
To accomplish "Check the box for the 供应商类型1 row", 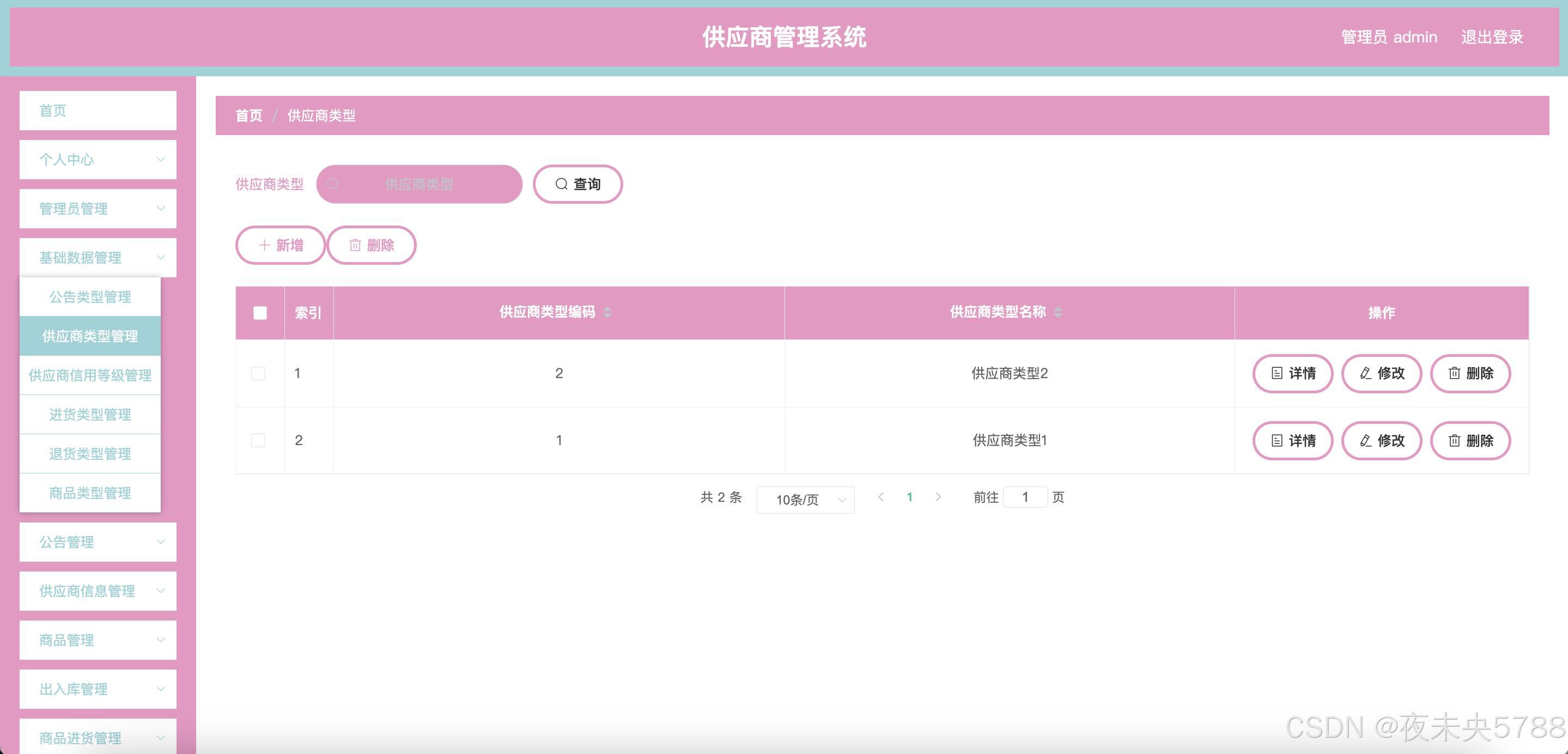I will pyautogui.click(x=258, y=440).
